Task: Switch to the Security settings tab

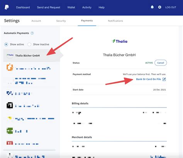Action: (x=61, y=21)
